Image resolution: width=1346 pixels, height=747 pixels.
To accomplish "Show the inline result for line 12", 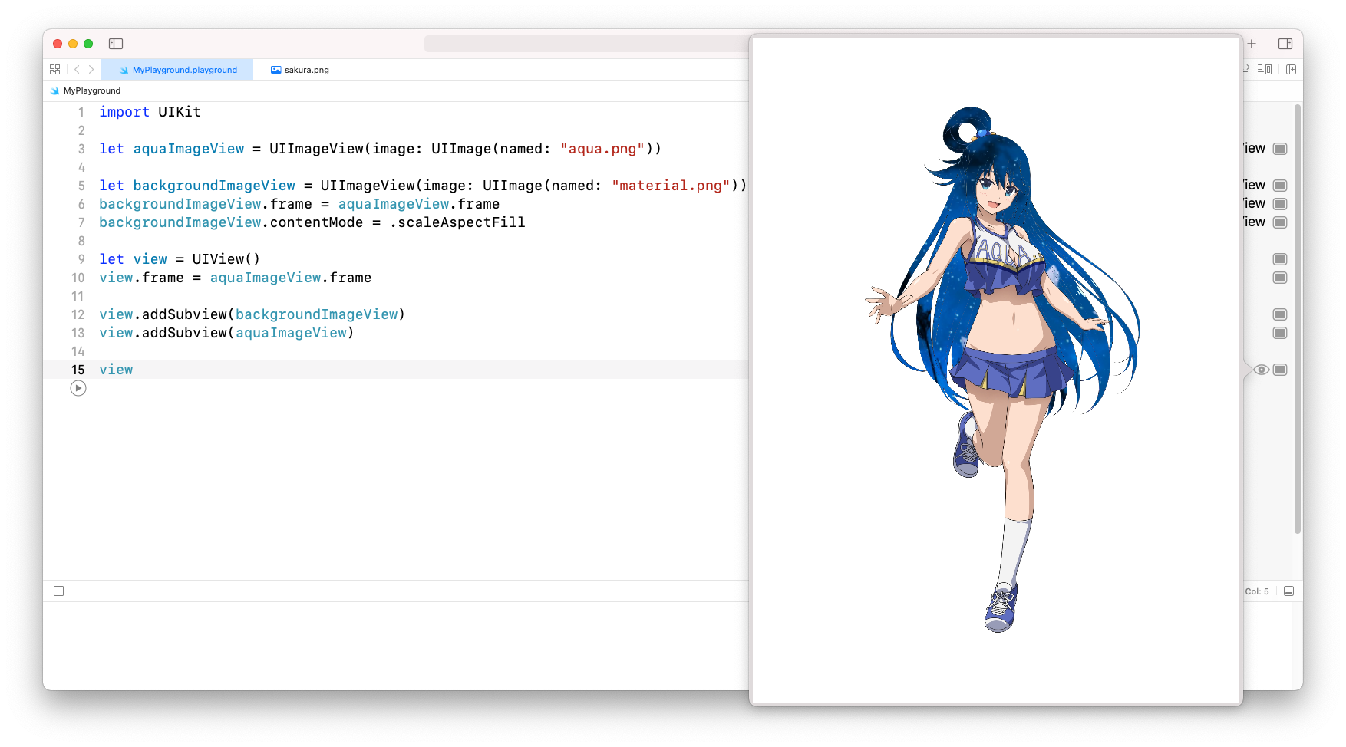I will (x=1280, y=314).
